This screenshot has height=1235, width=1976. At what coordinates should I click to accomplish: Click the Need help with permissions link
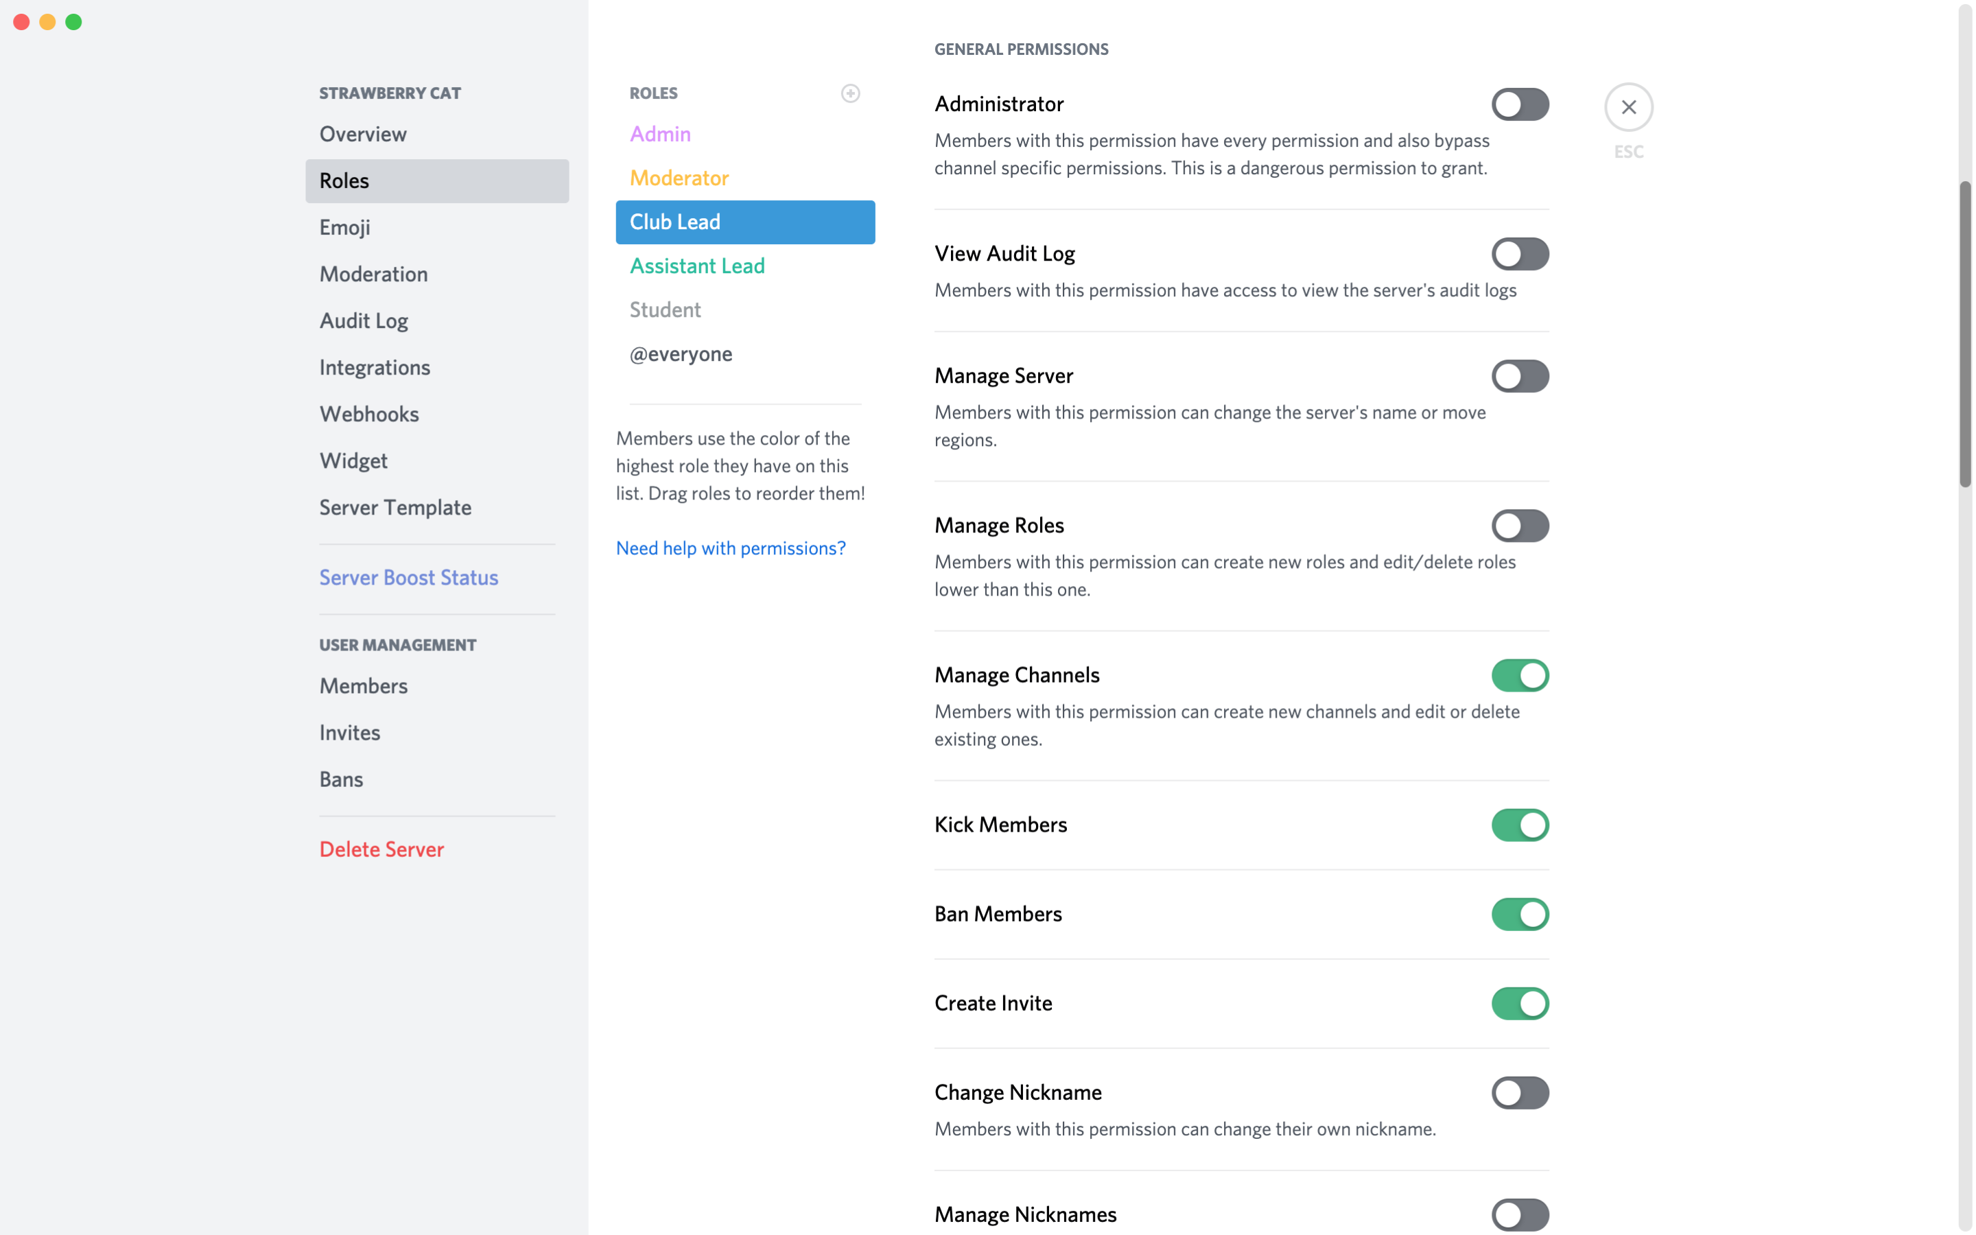(730, 546)
